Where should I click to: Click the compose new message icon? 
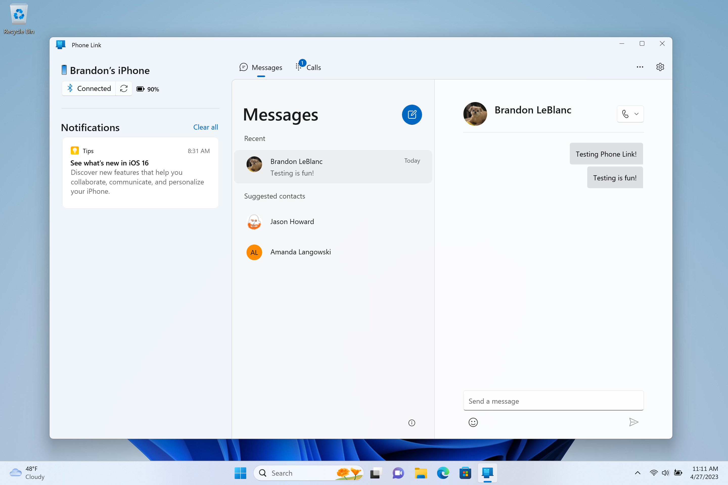(x=412, y=114)
